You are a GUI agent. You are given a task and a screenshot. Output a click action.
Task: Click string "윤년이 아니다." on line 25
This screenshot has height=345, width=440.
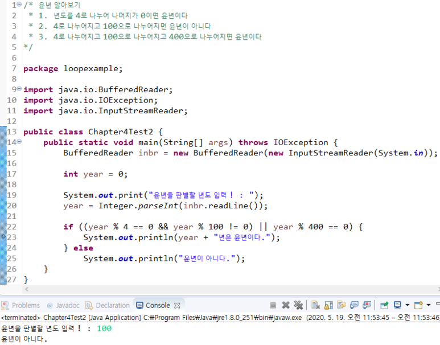(x=207, y=258)
